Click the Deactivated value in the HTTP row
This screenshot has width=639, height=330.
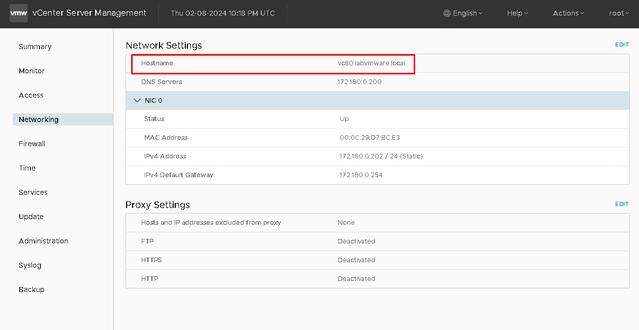(x=356, y=279)
